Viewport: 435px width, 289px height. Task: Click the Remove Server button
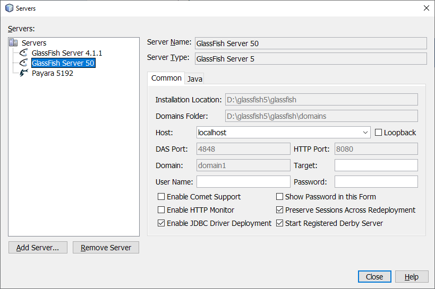pyautogui.click(x=106, y=248)
